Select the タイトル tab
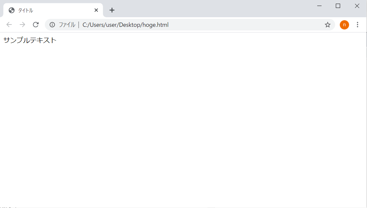367x212 pixels. 53,10
